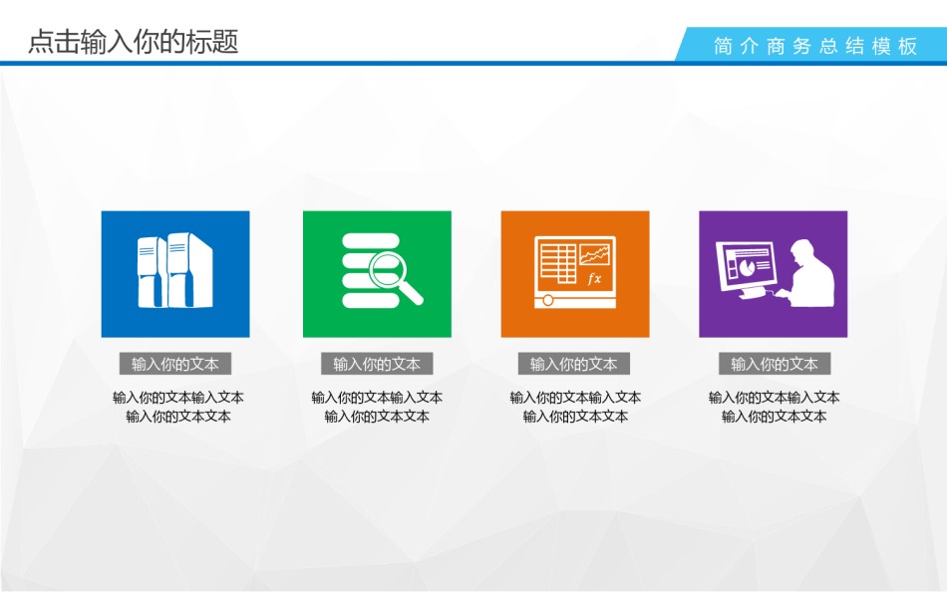Image resolution: width=947 pixels, height=592 pixels.
Task: Click the slide title 点击输入你的标题
Action: coord(134,42)
